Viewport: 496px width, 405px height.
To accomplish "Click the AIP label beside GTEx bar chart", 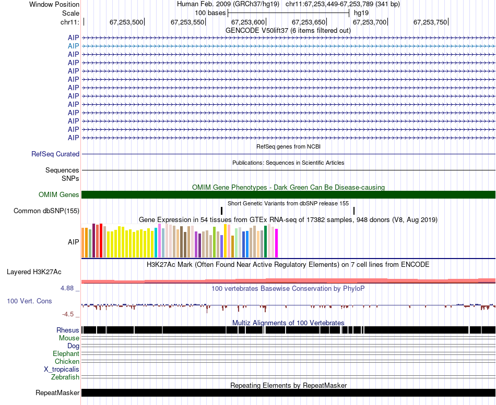I will [x=74, y=242].
